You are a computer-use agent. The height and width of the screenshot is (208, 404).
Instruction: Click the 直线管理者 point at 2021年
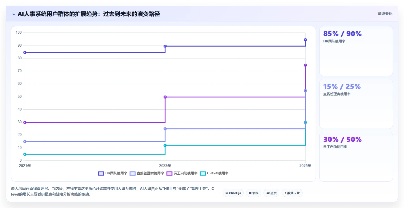25,141
